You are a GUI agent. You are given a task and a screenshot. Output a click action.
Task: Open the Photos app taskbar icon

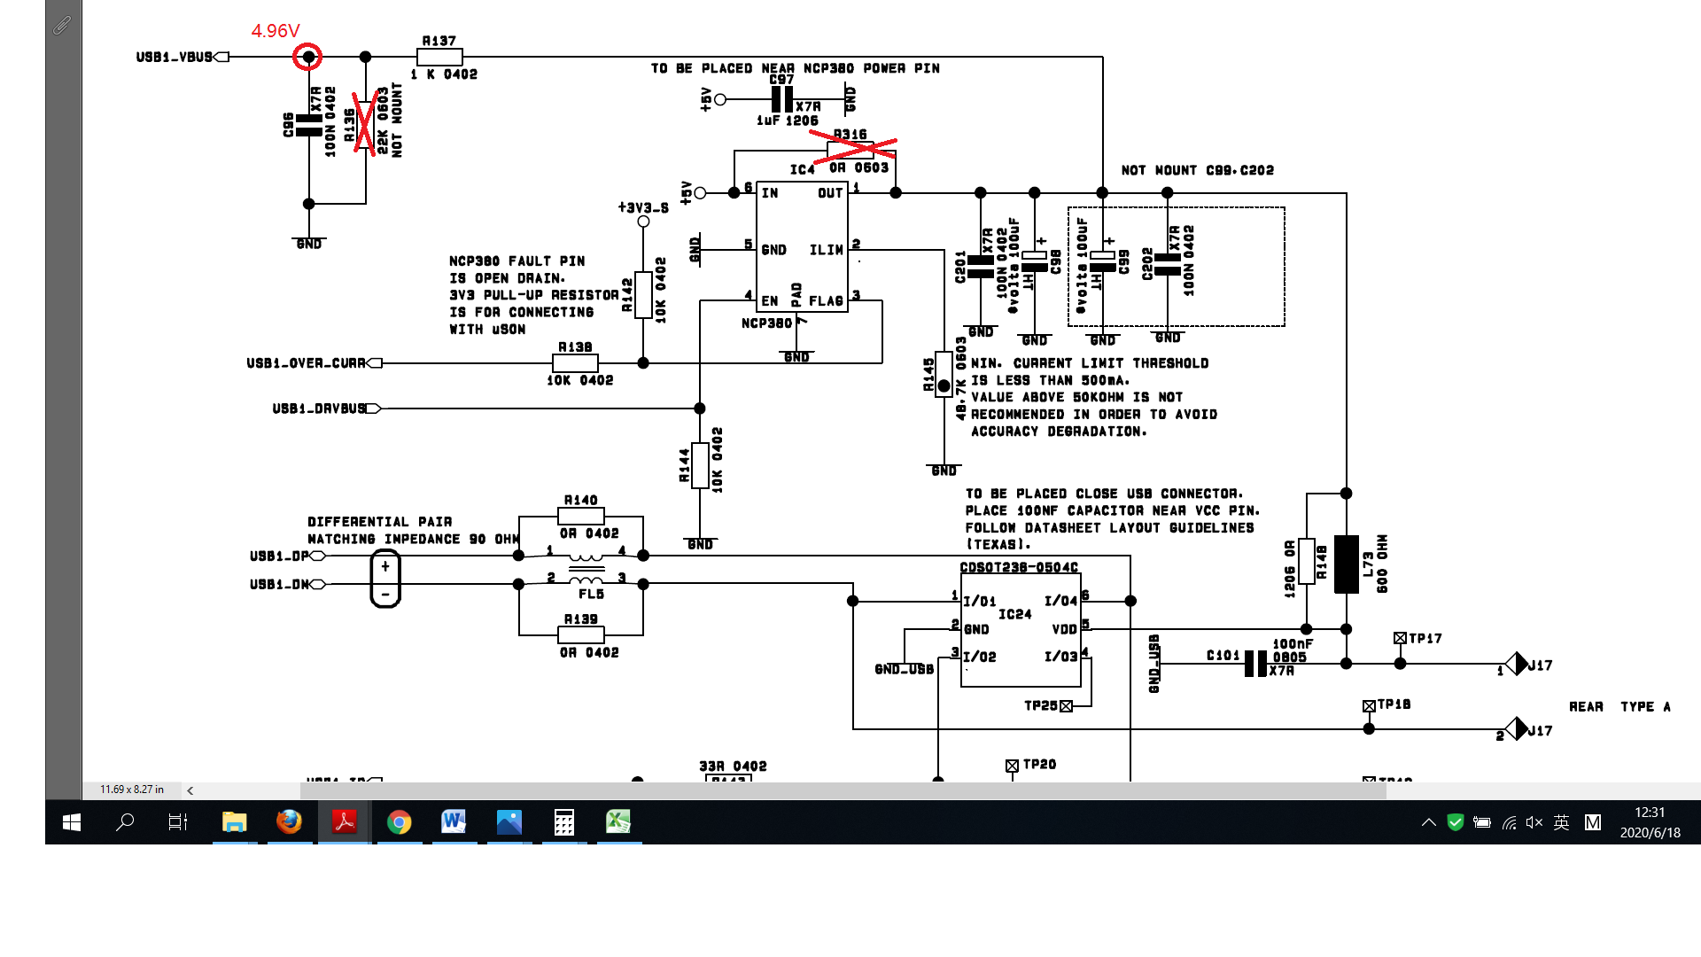(509, 822)
